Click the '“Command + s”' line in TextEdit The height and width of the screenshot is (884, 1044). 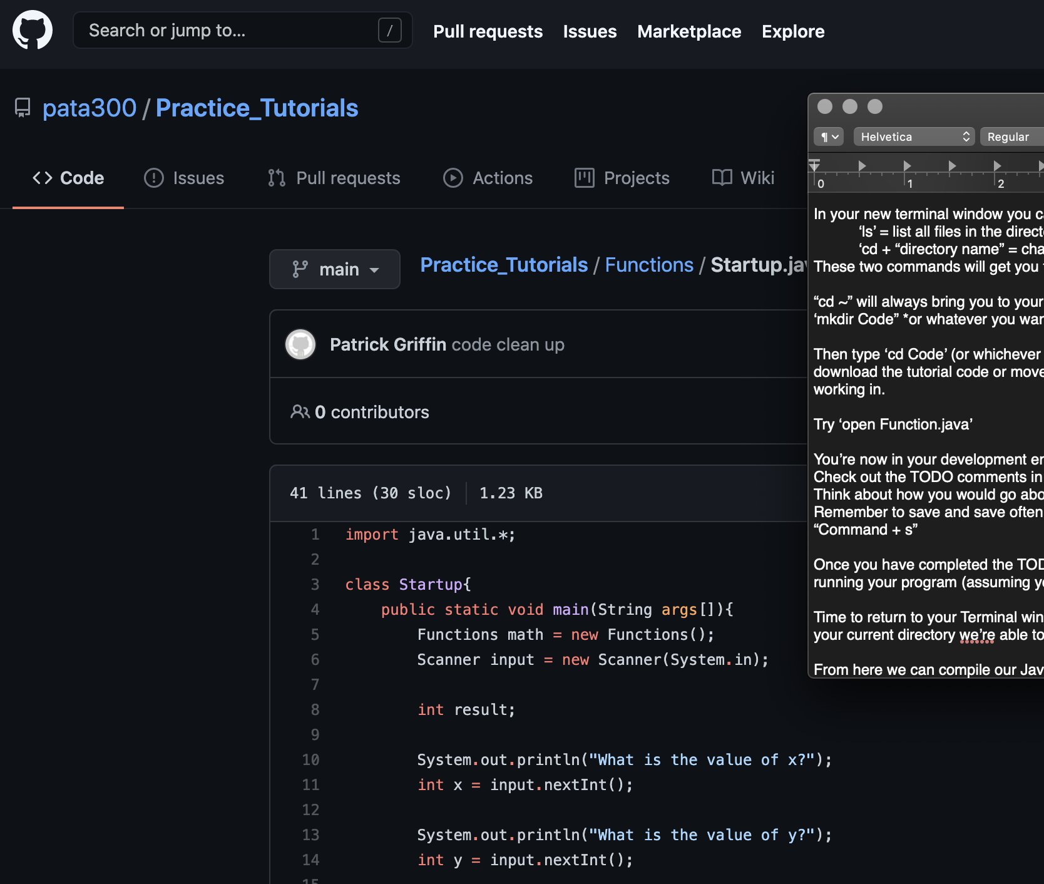click(866, 530)
